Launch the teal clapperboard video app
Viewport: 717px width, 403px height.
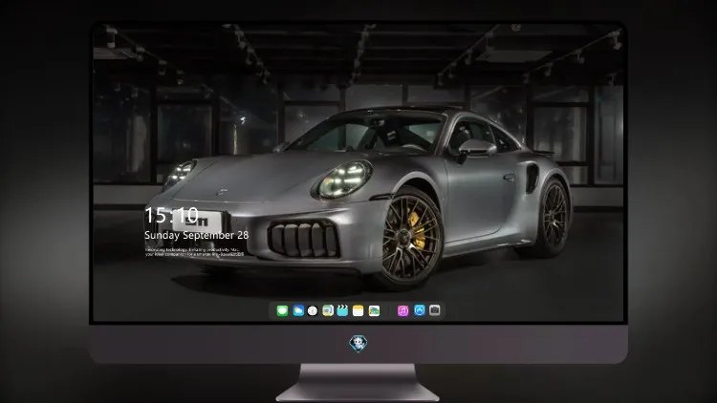click(x=342, y=310)
